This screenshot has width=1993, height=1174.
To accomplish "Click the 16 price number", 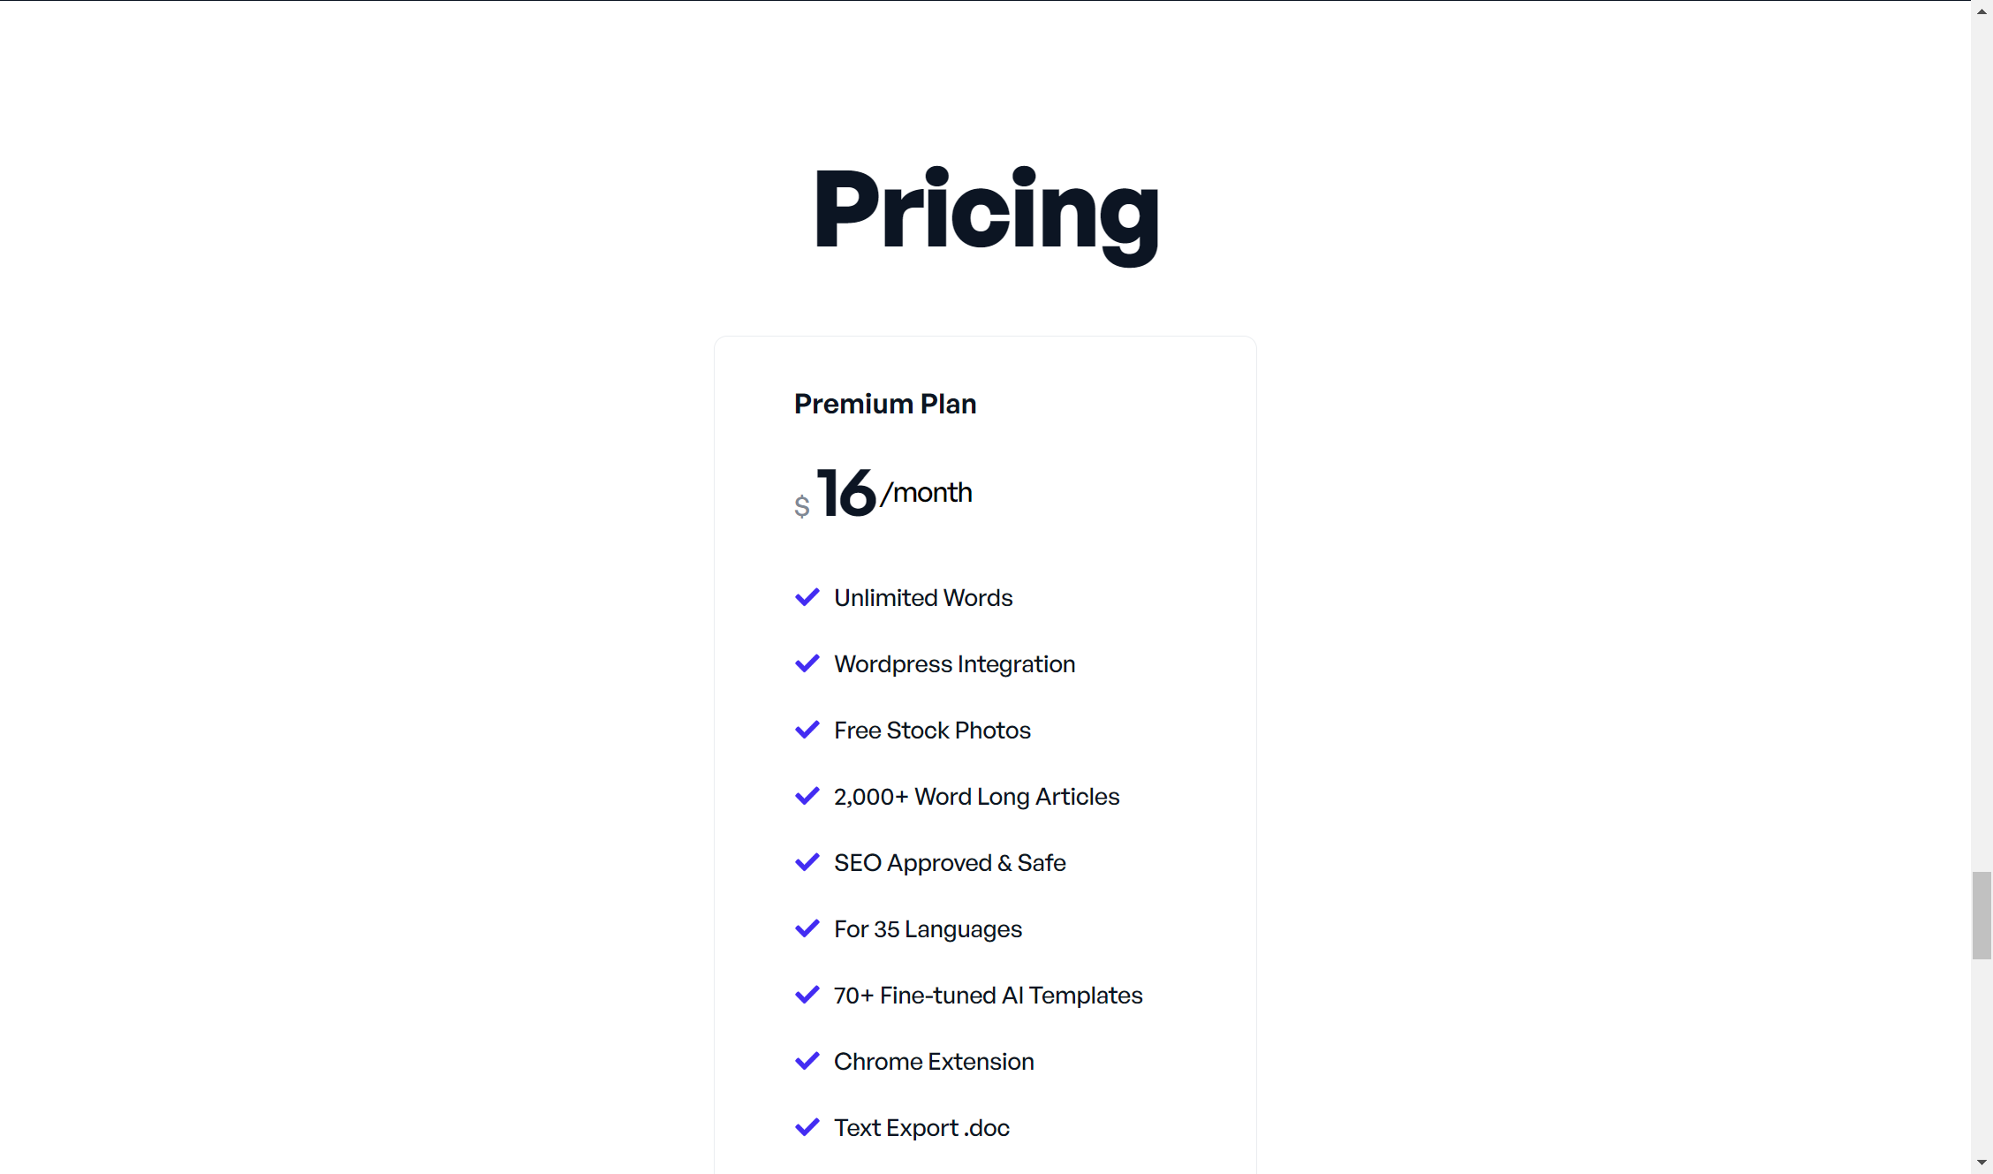I will click(845, 493).
